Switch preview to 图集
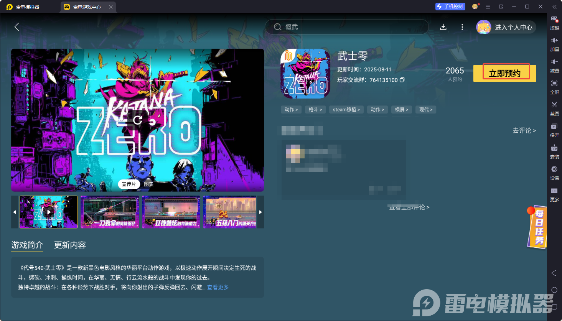Screen dimensions: 562x321 pos(148,184)
